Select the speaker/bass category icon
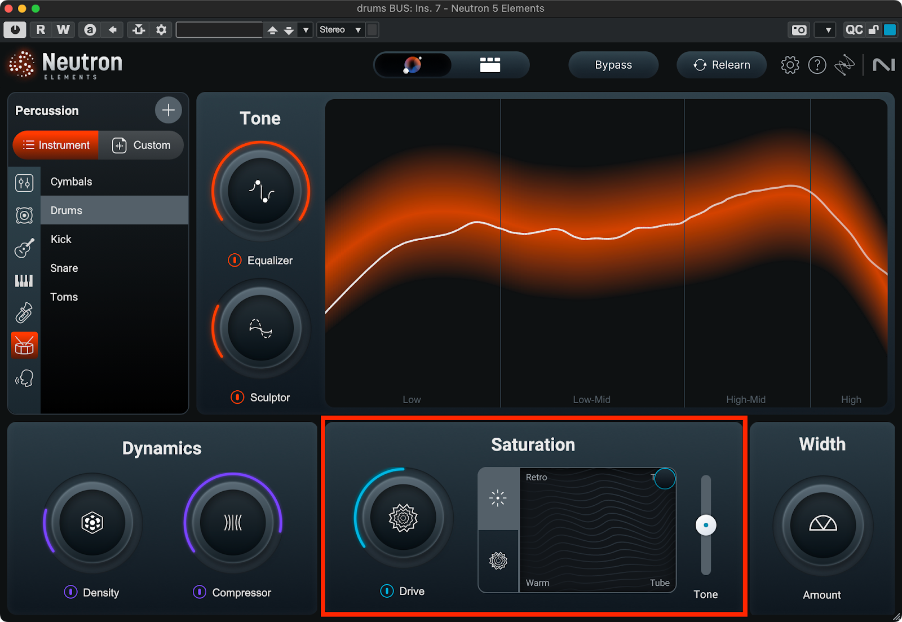This screenshot has height=622, width=902. [24, 215]
